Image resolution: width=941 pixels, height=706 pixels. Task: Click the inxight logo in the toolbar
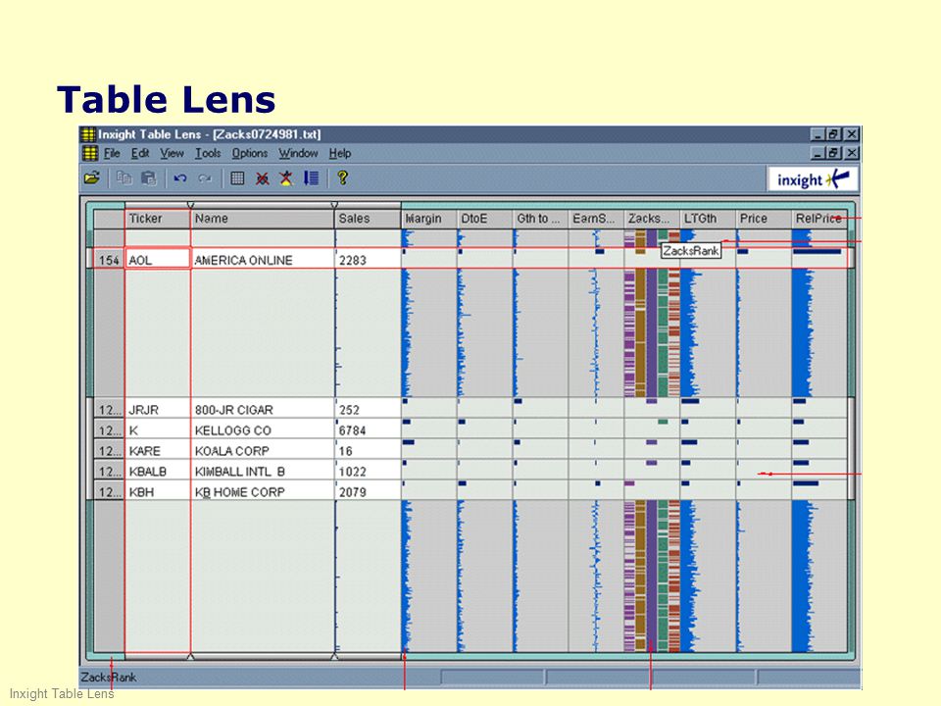coord(814,178)
